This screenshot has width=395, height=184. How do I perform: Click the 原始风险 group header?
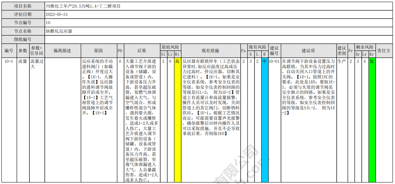(x=170, y=47)
